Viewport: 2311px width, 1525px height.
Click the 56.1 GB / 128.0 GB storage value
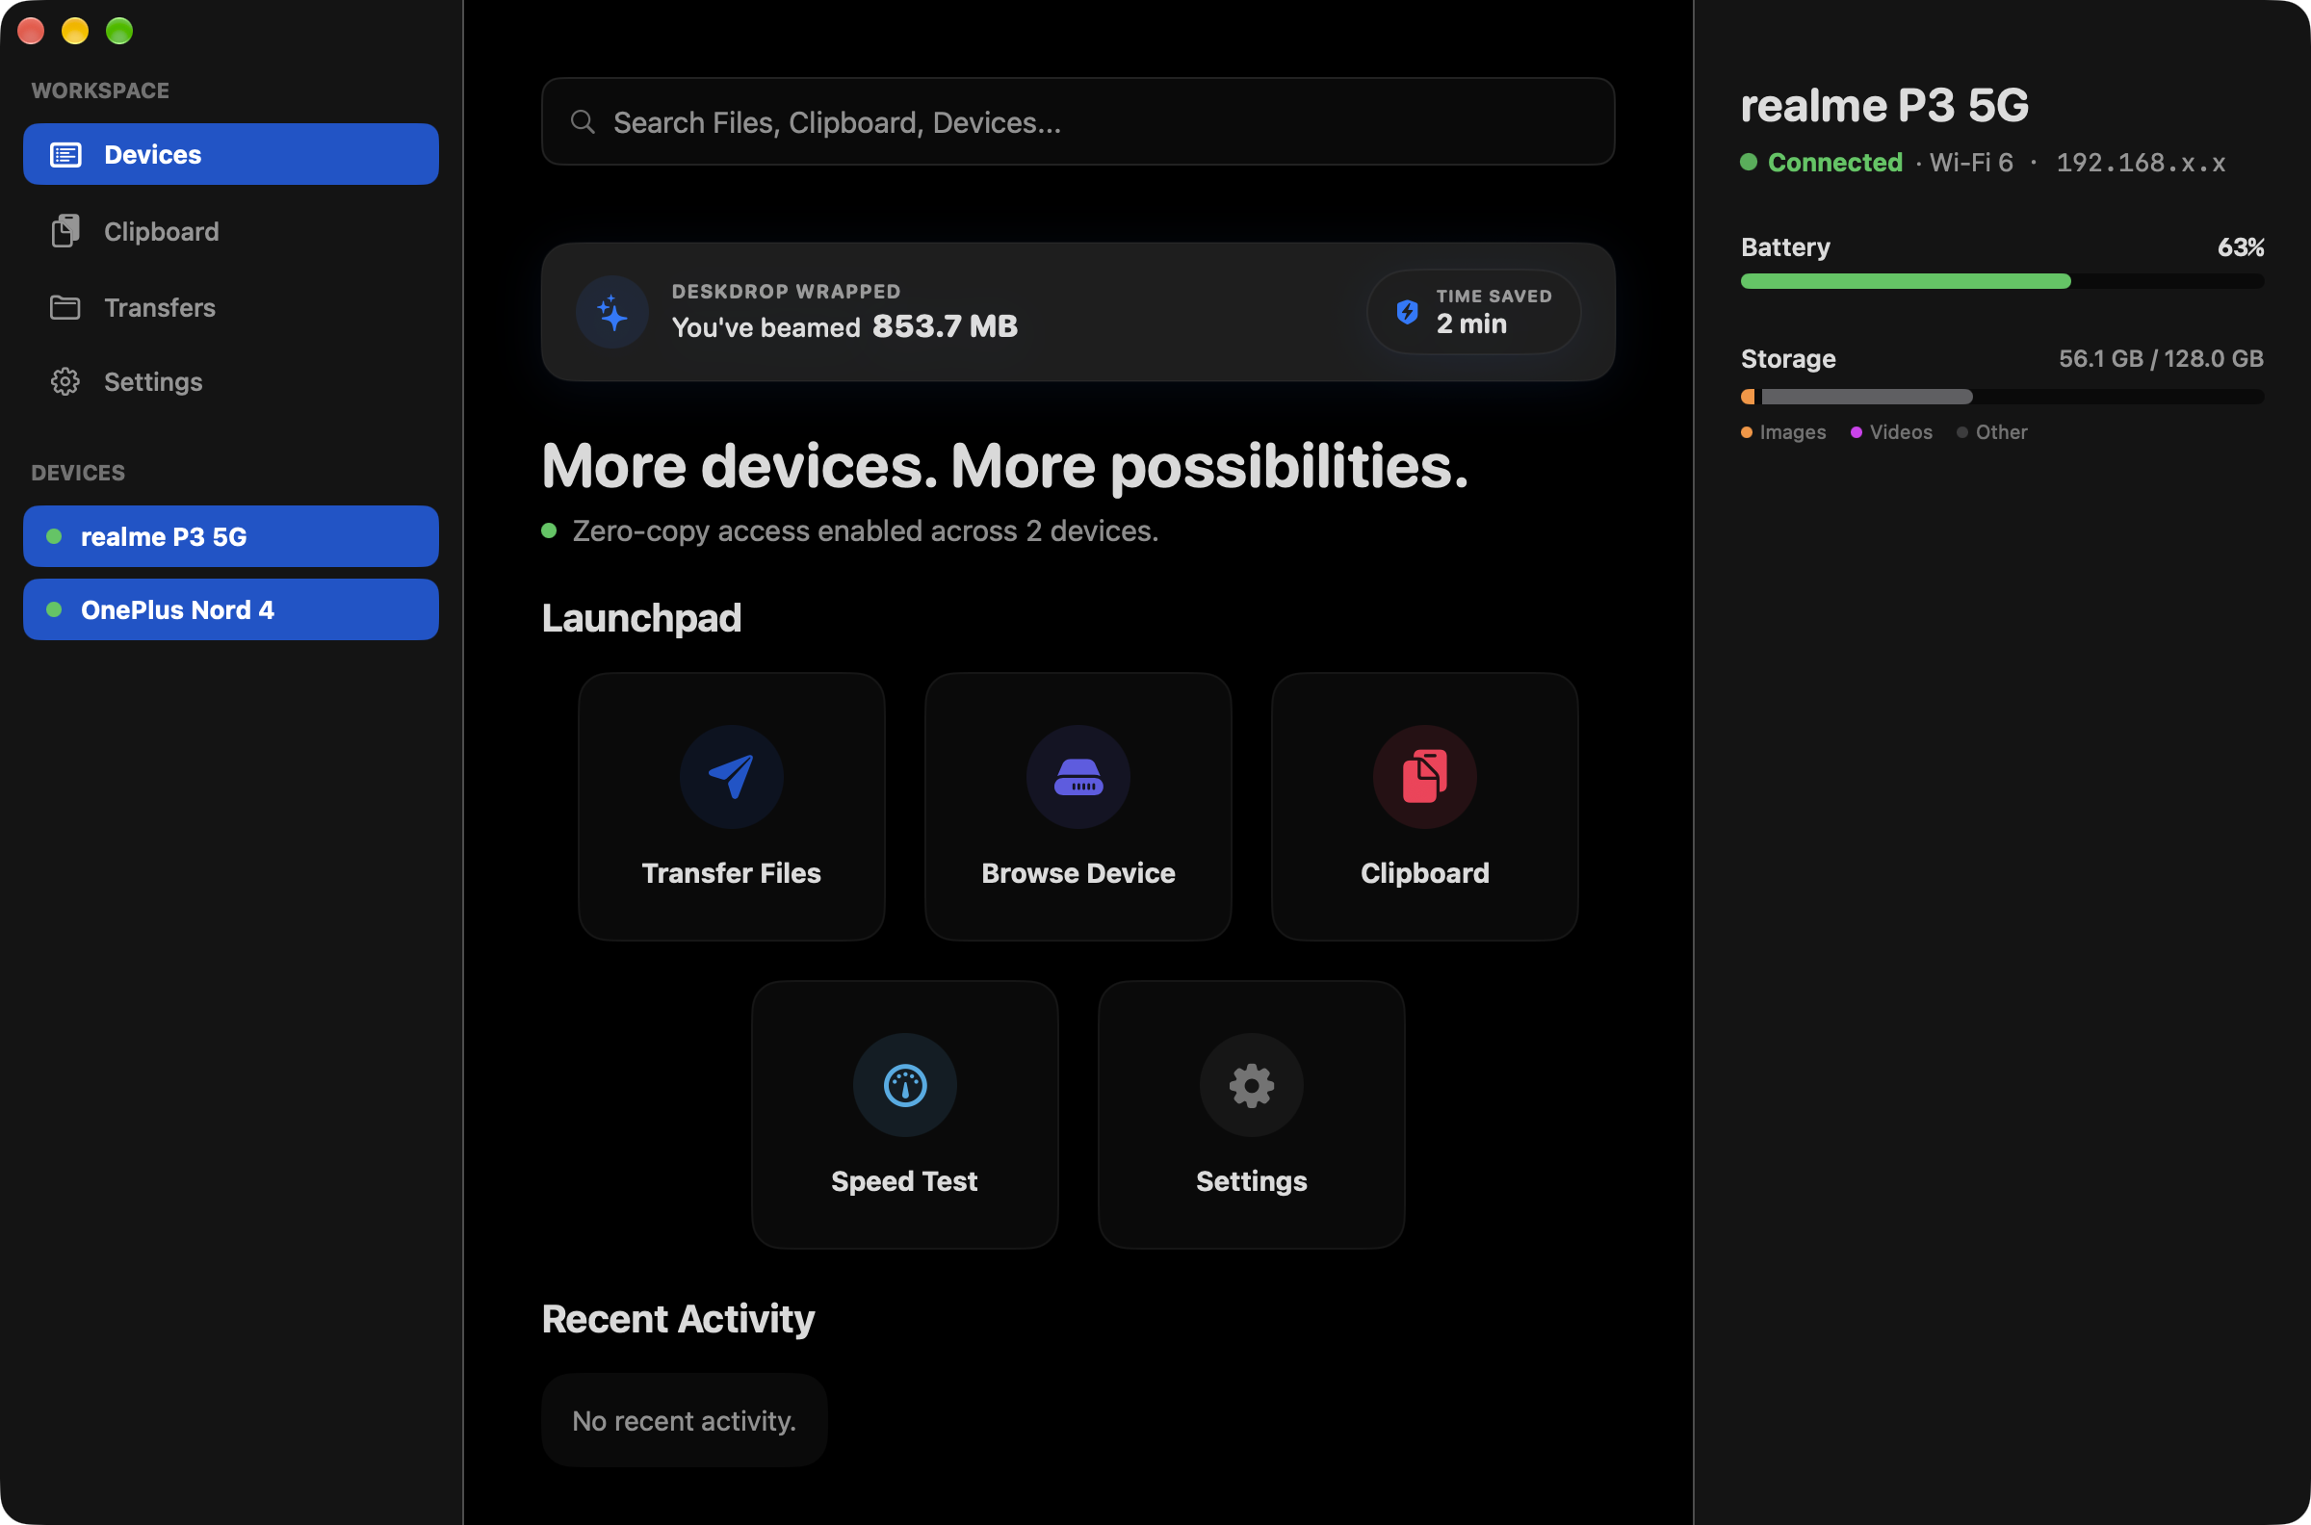(x=2160, y=358)
